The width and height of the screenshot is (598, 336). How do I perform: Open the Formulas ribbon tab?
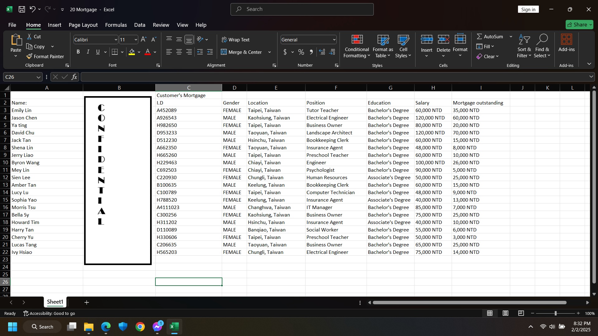point(116,25)
